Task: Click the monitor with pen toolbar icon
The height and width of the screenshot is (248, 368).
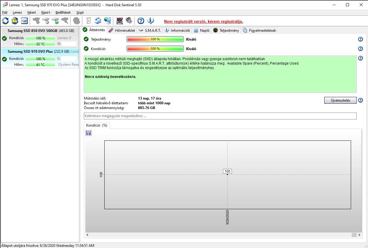Action: coord(119,21)
